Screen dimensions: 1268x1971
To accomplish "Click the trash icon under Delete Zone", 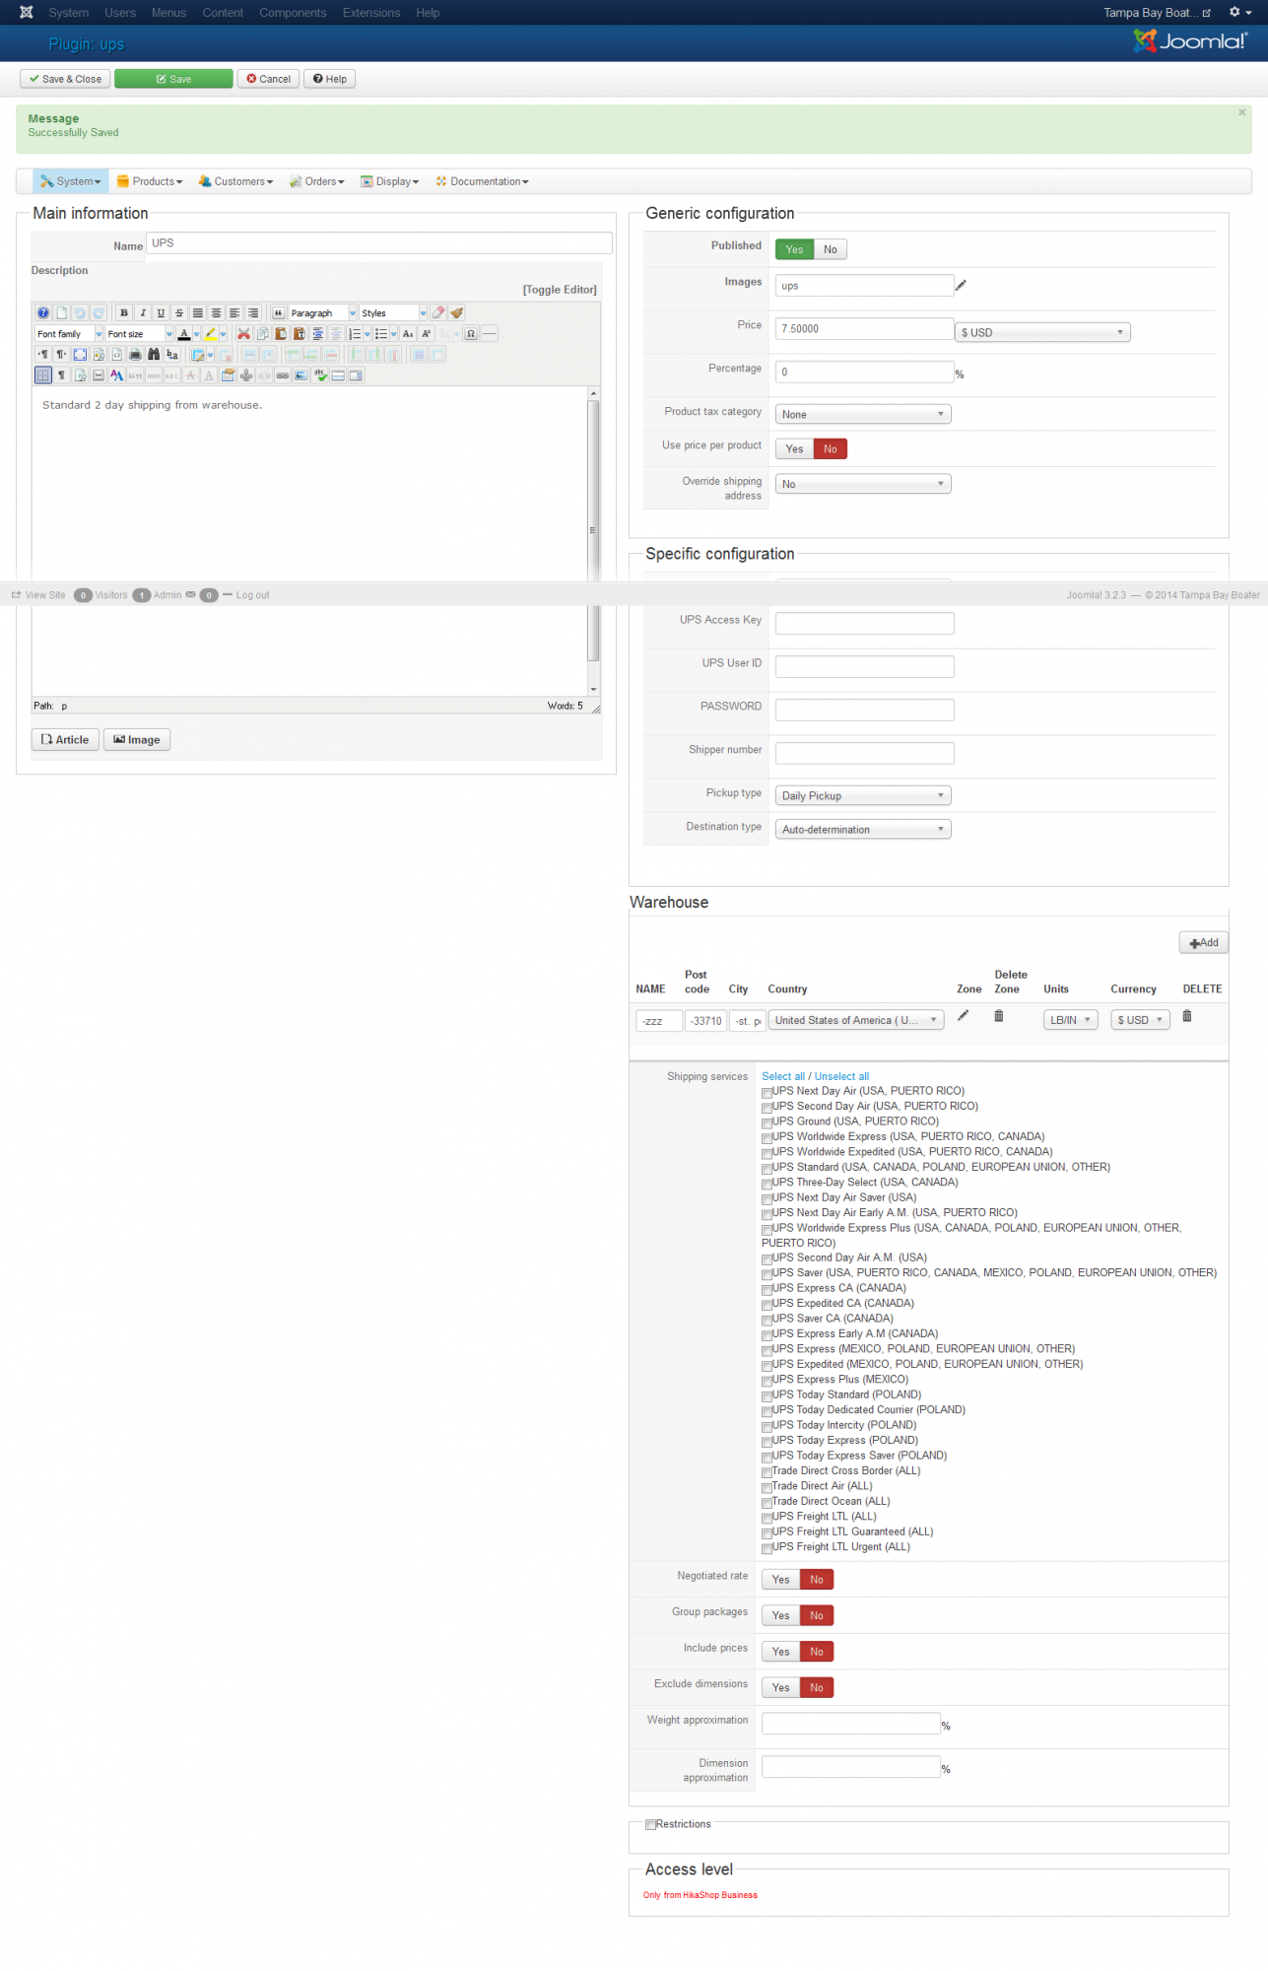I will pyautogui.click(x=999, y=1016).
